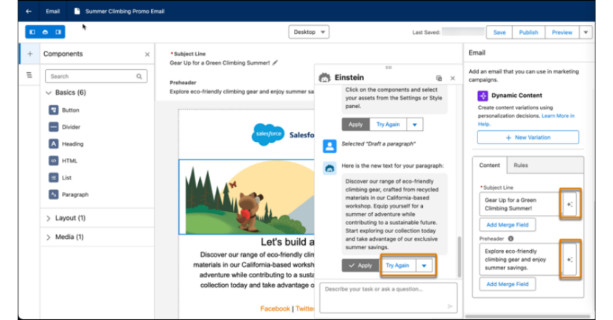The width and height of the screenshot is (613, 320).
Task: Click the Preview button
Action: (561, 32)
